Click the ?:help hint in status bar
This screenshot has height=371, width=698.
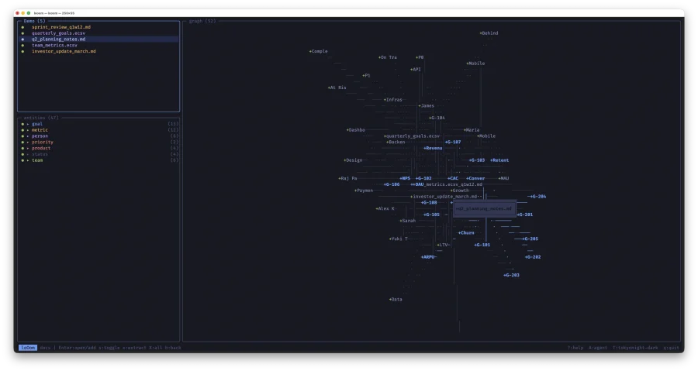[575, 348]
